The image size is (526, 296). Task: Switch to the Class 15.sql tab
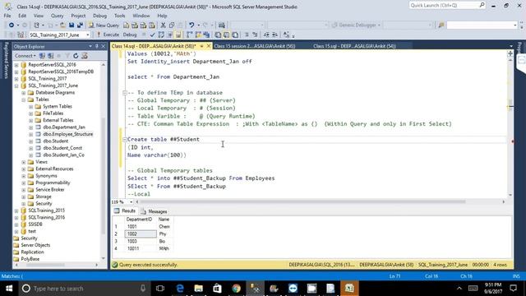pyautogui.click(x=354, y=46)
